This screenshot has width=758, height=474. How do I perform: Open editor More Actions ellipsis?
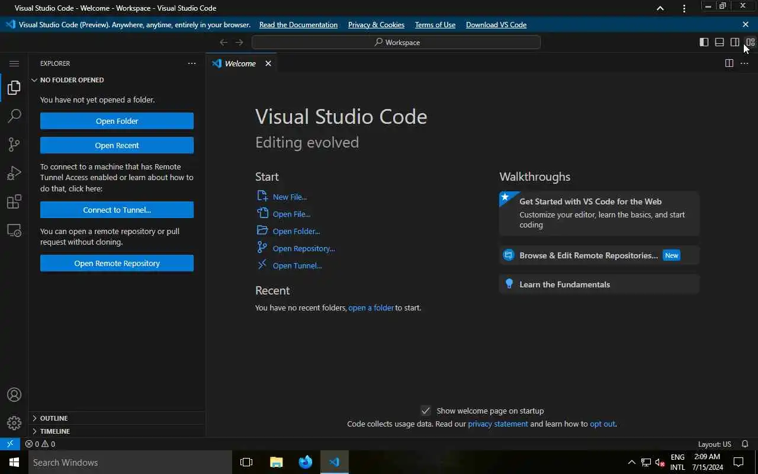point(744,63)
